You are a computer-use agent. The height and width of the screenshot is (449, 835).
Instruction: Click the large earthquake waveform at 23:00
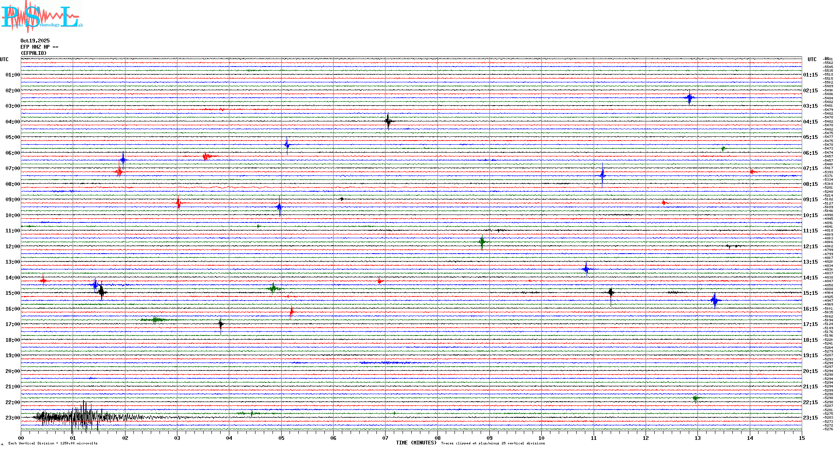[83, 417]
